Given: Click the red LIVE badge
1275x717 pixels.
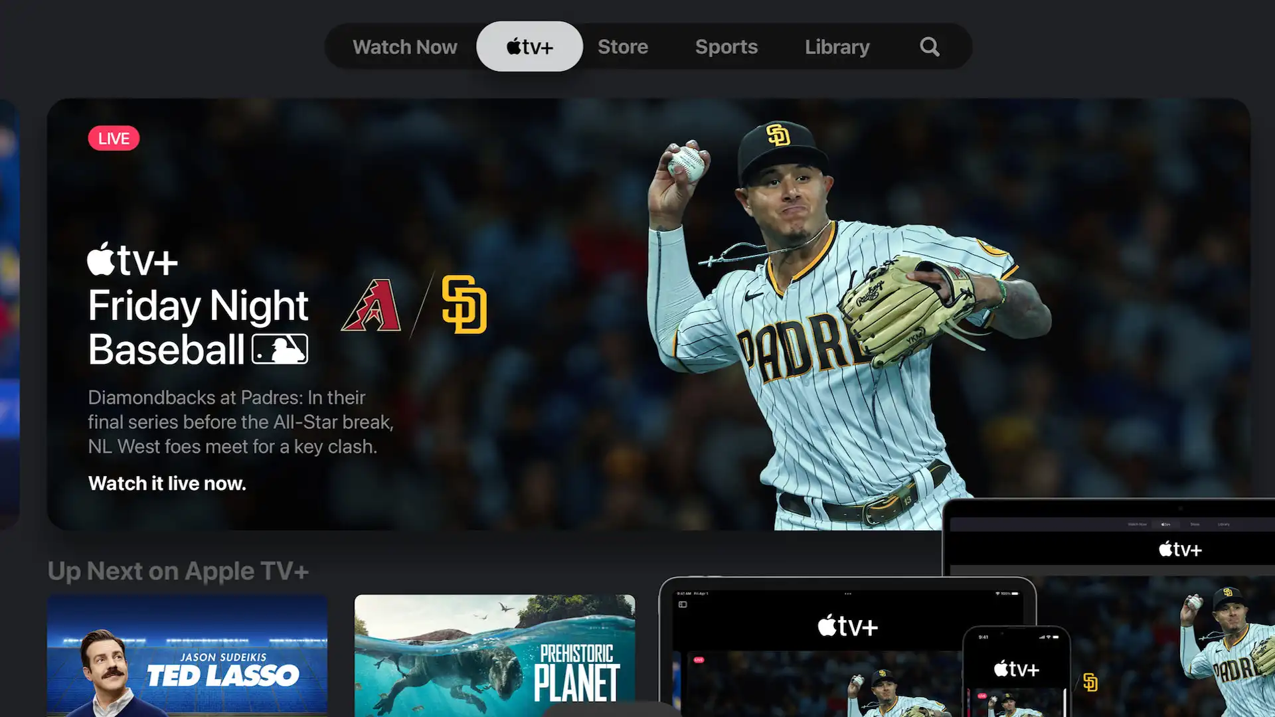Looking at the screenshot, I should click(x=114, y=138).
